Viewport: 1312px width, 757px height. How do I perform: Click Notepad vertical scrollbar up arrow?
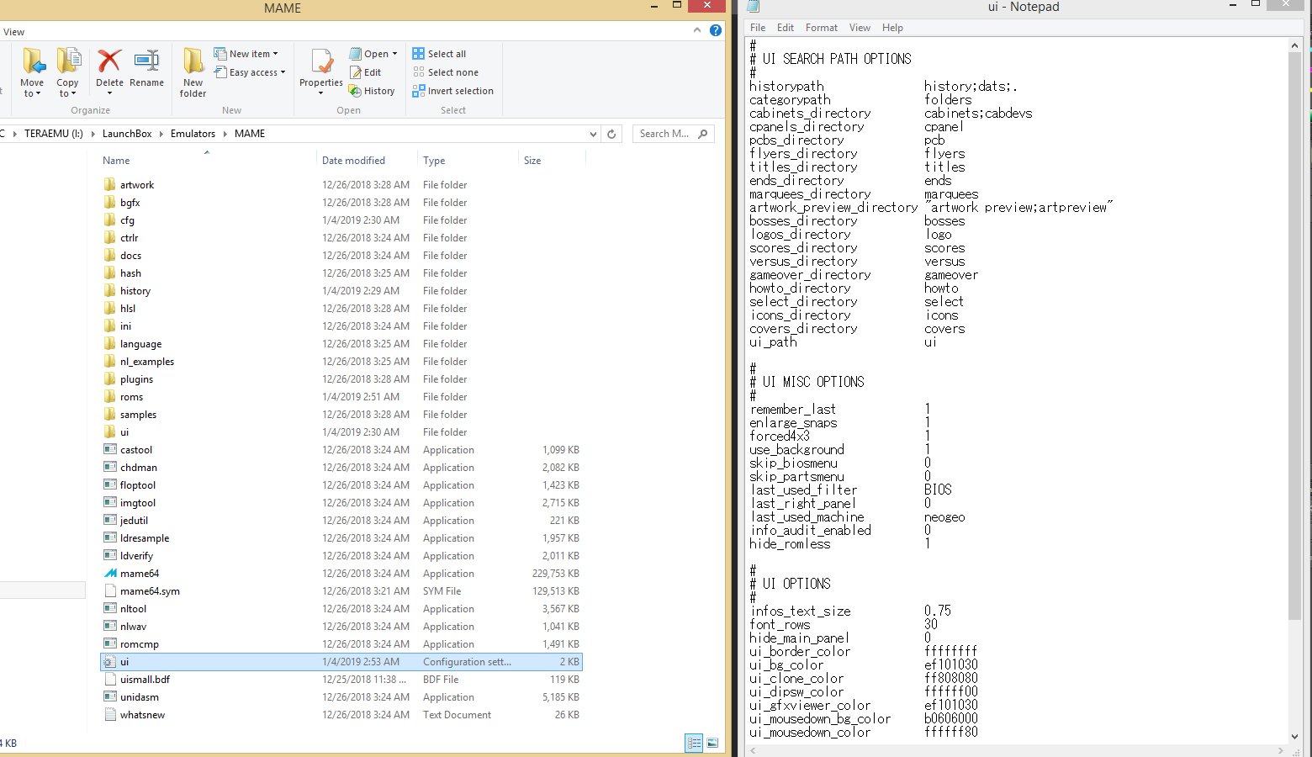tap(1294, 45)
